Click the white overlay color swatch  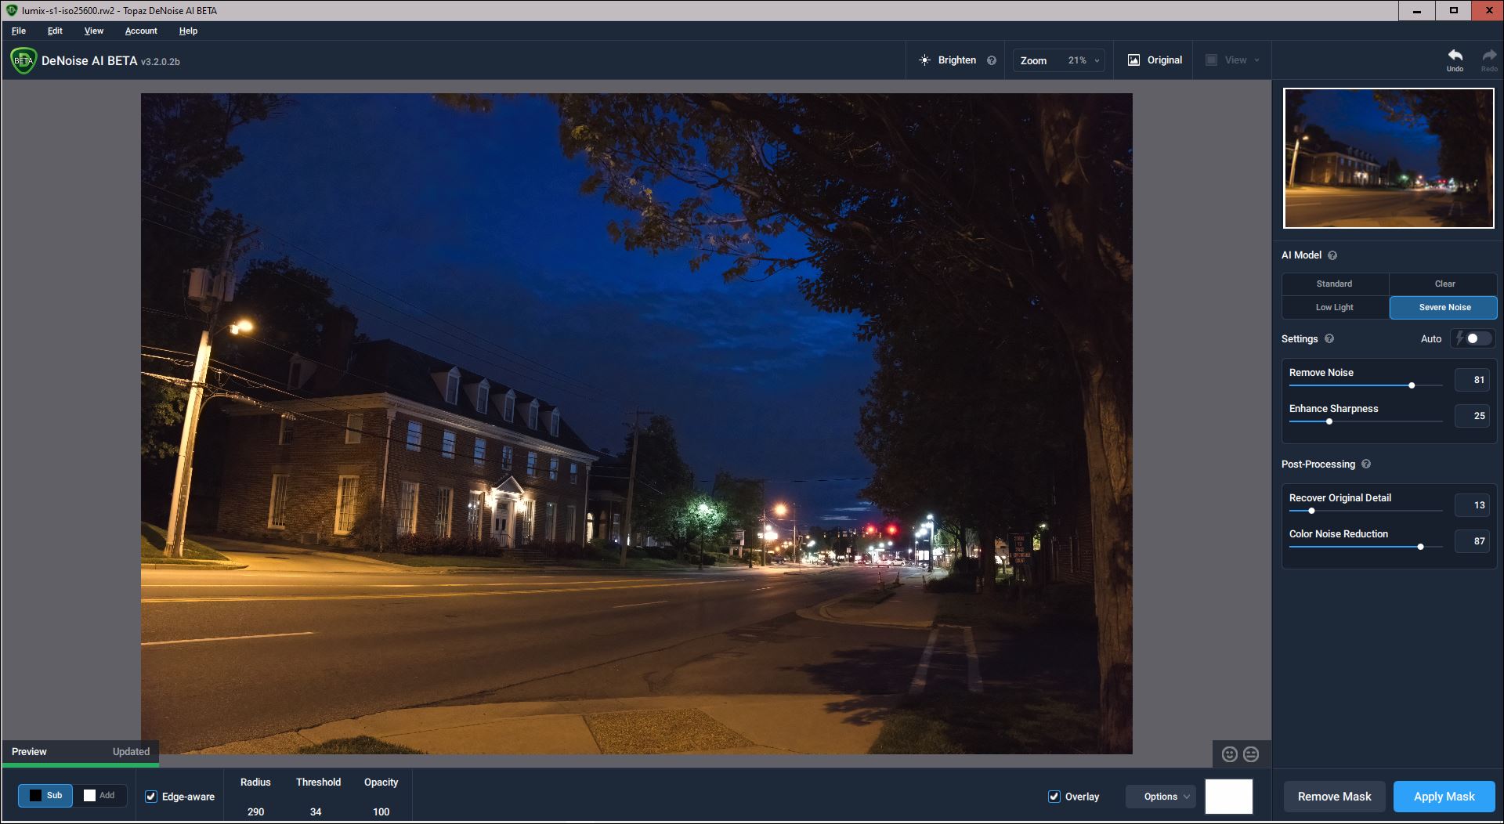coord(1228,797)
